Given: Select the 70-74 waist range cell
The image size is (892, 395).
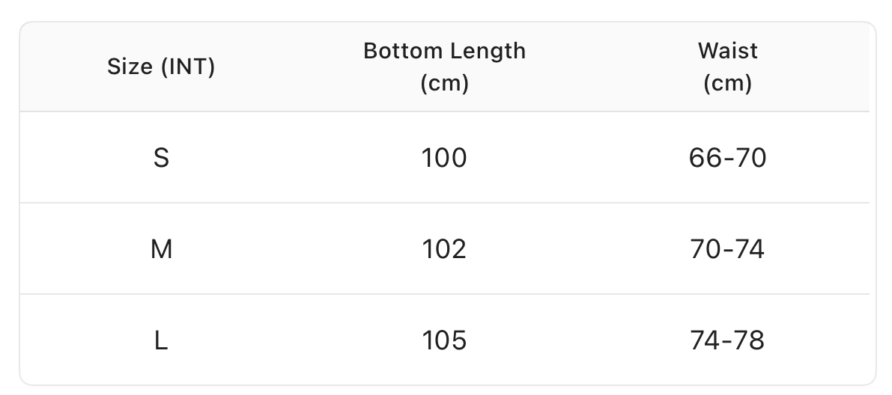Looking at the screenshot, I should coord(727,249).
